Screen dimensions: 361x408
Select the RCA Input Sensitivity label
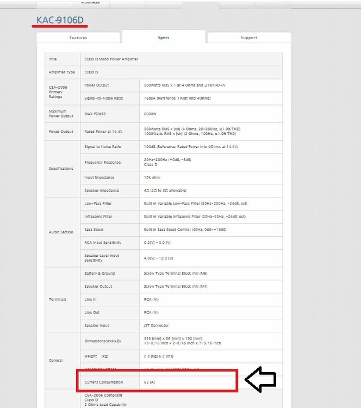tap(103, 242)
